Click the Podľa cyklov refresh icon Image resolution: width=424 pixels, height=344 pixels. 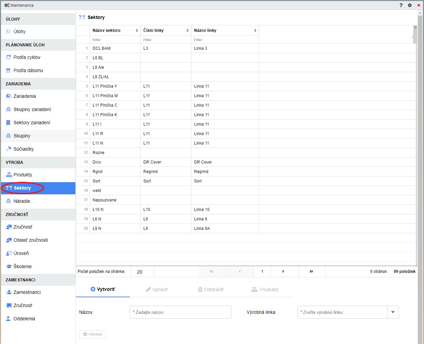(9, 57)
